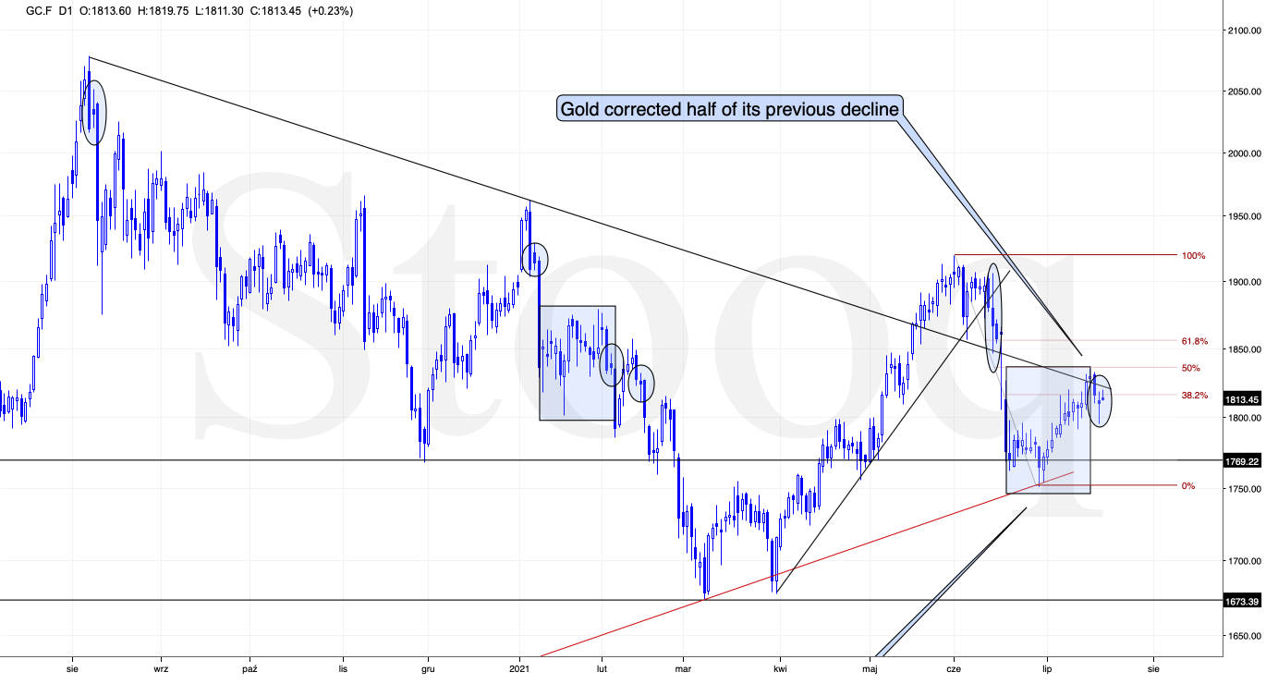Select the 1769.22 horizontal level price tag
Viewport: 1278px width, 684px height.
1242,460
